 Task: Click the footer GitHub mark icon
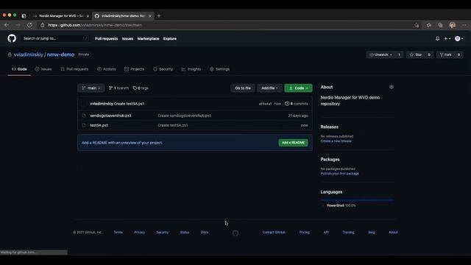[235, 233]
